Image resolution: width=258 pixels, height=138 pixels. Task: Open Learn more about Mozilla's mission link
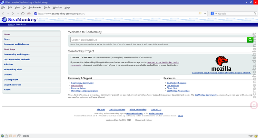point(221,73)
